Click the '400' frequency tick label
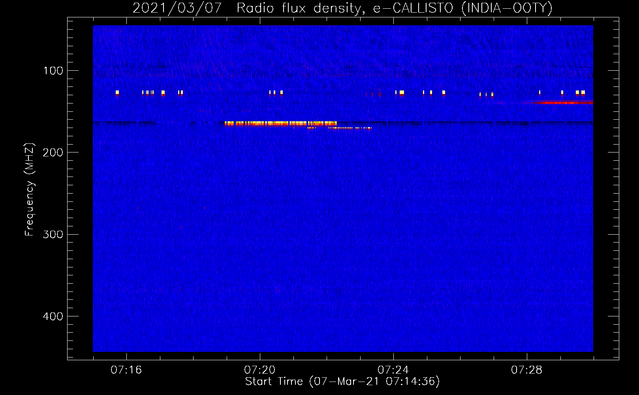This screenshot has height=395, width=639. pyautogui.click(x=53, y=316)
